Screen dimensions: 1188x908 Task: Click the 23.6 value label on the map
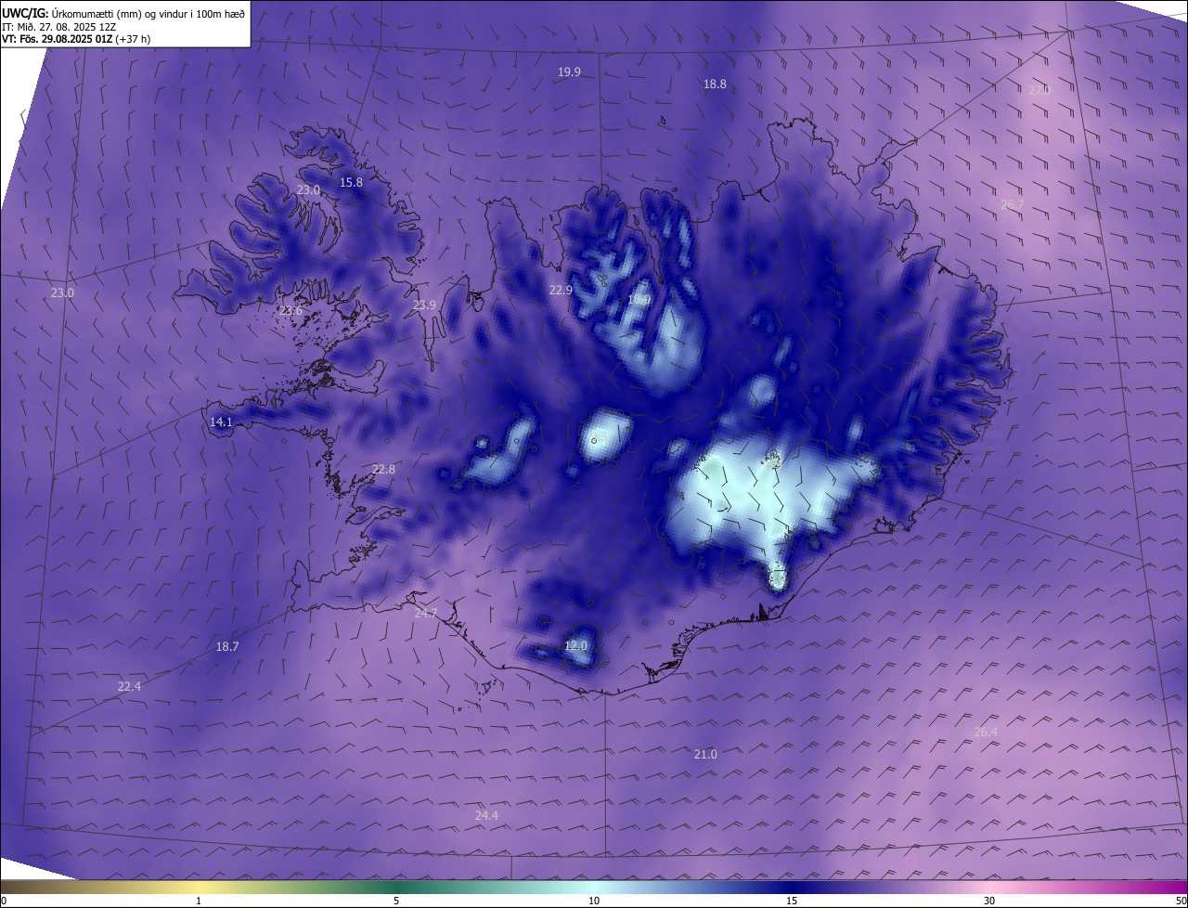291,311
